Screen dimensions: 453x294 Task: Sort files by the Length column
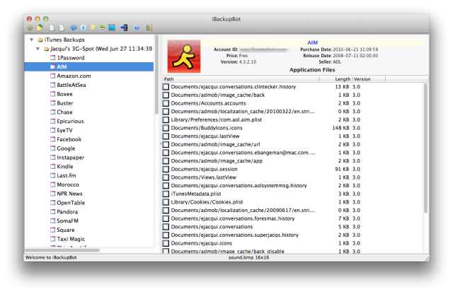tap(336, 79)
